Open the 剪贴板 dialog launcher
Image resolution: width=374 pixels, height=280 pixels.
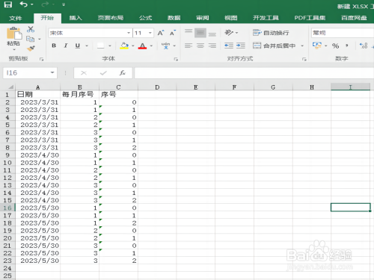point(41,59)
